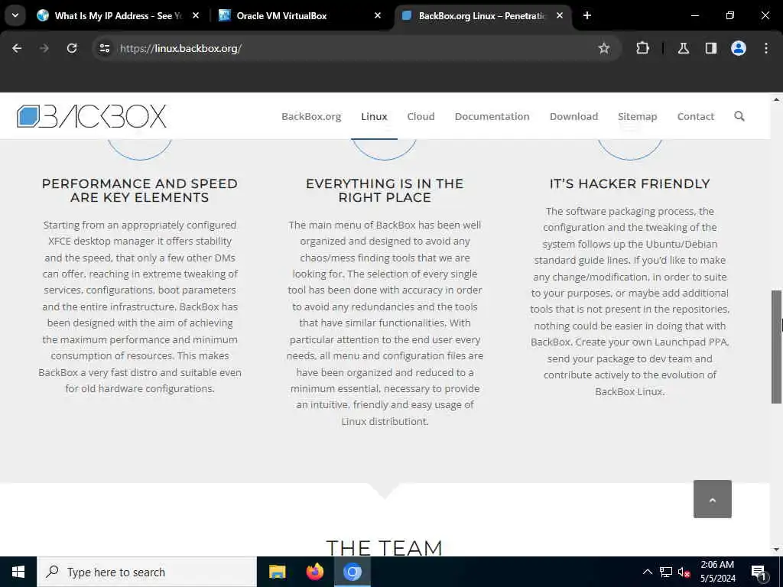The image size is (783, 587).
Task: Open network status tray icon
Action: (x=666, y=572)
